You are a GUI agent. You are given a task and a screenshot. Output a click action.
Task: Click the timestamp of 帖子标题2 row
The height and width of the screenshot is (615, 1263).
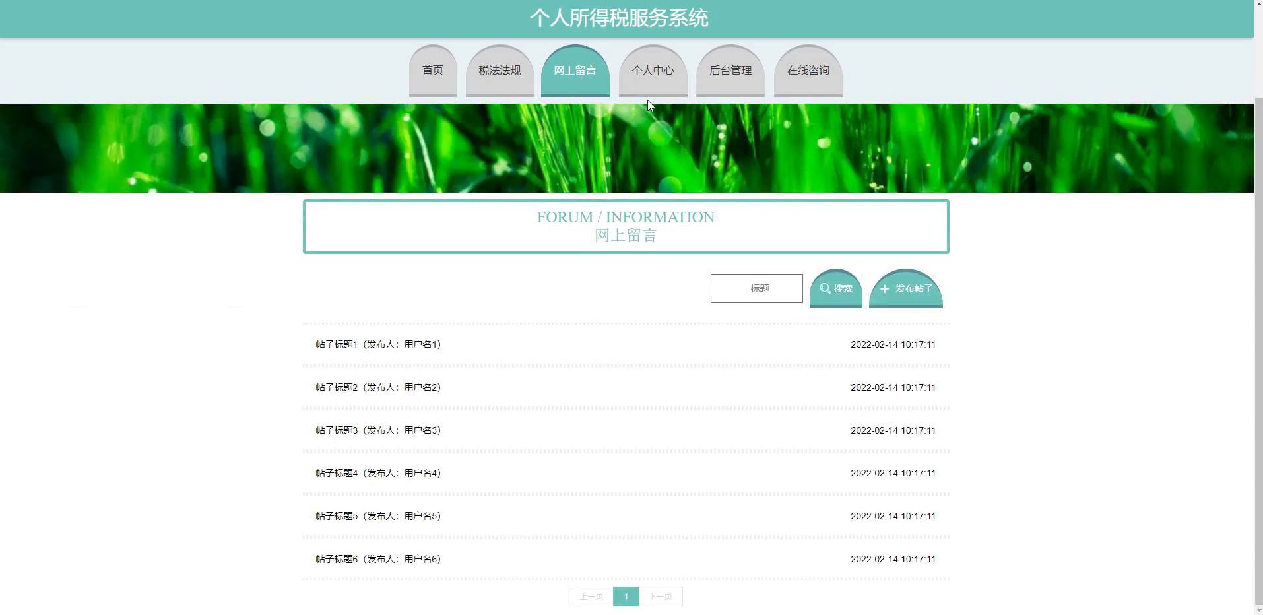pyautogui.click(x=893, y=387)
